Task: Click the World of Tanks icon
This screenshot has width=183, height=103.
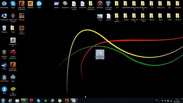Action: [4, 54]
